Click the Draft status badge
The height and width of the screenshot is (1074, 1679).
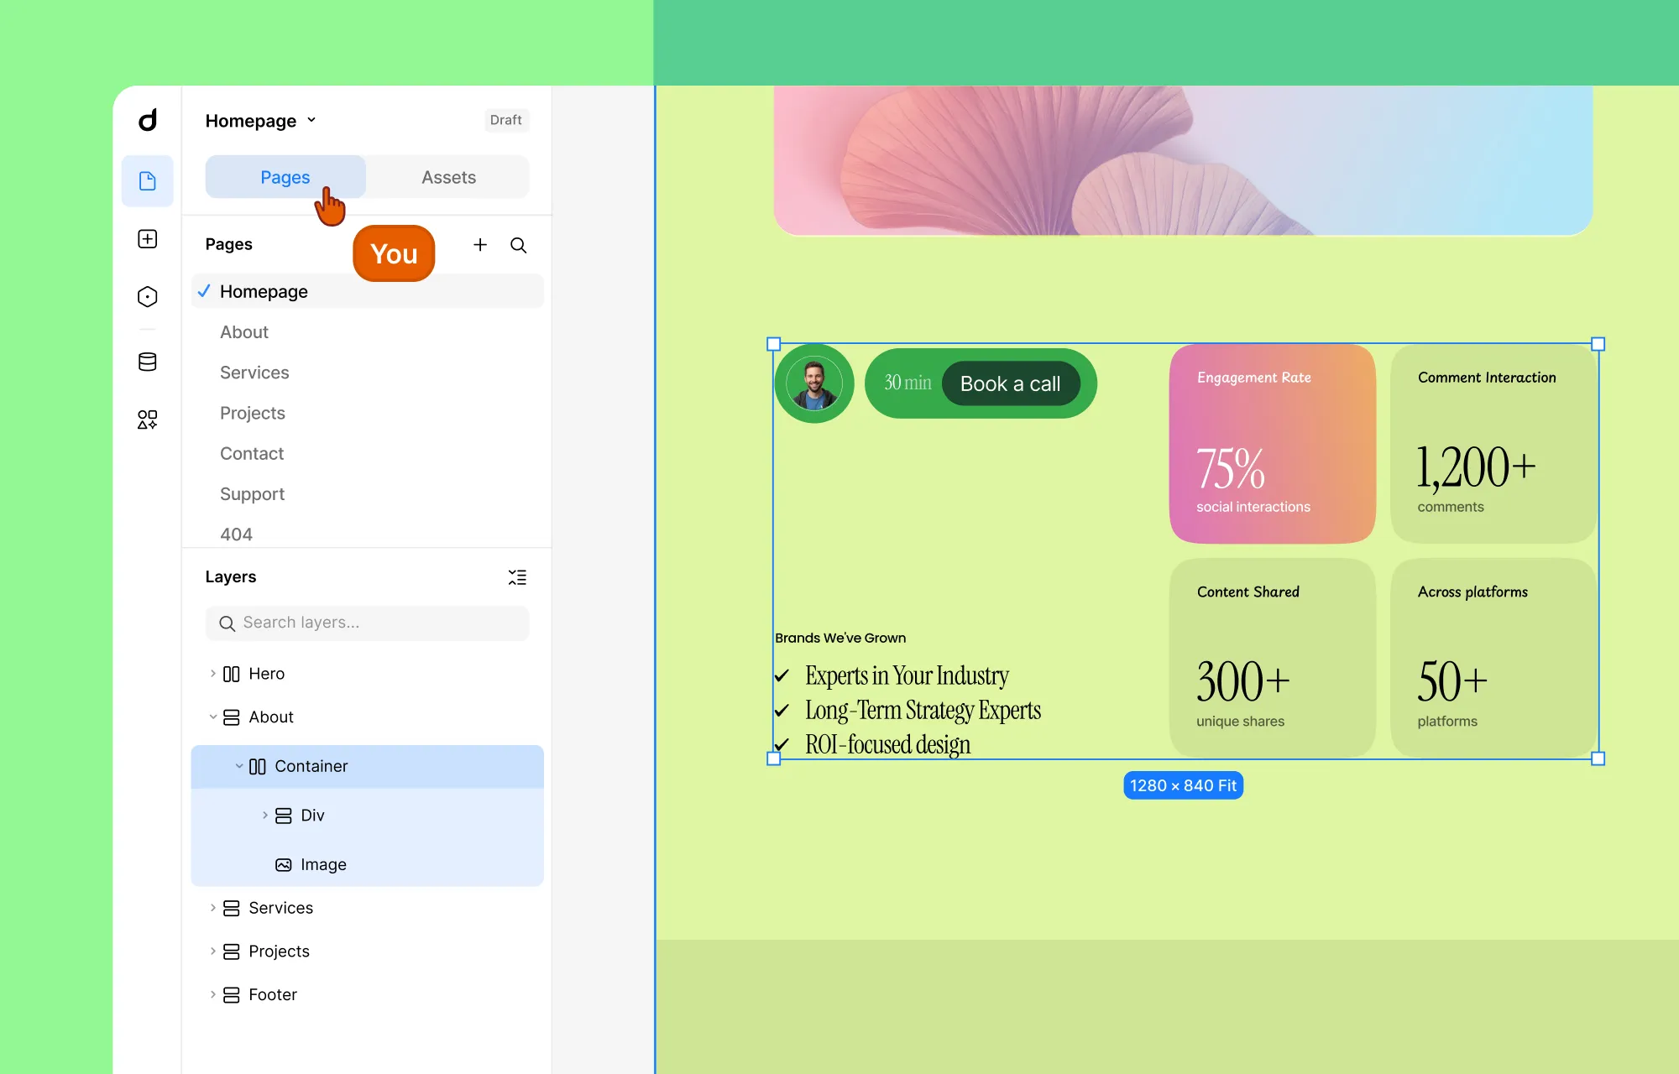505,120
